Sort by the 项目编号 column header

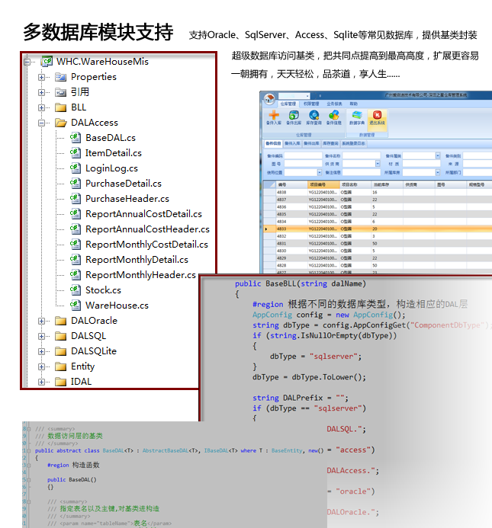point(323,184)
